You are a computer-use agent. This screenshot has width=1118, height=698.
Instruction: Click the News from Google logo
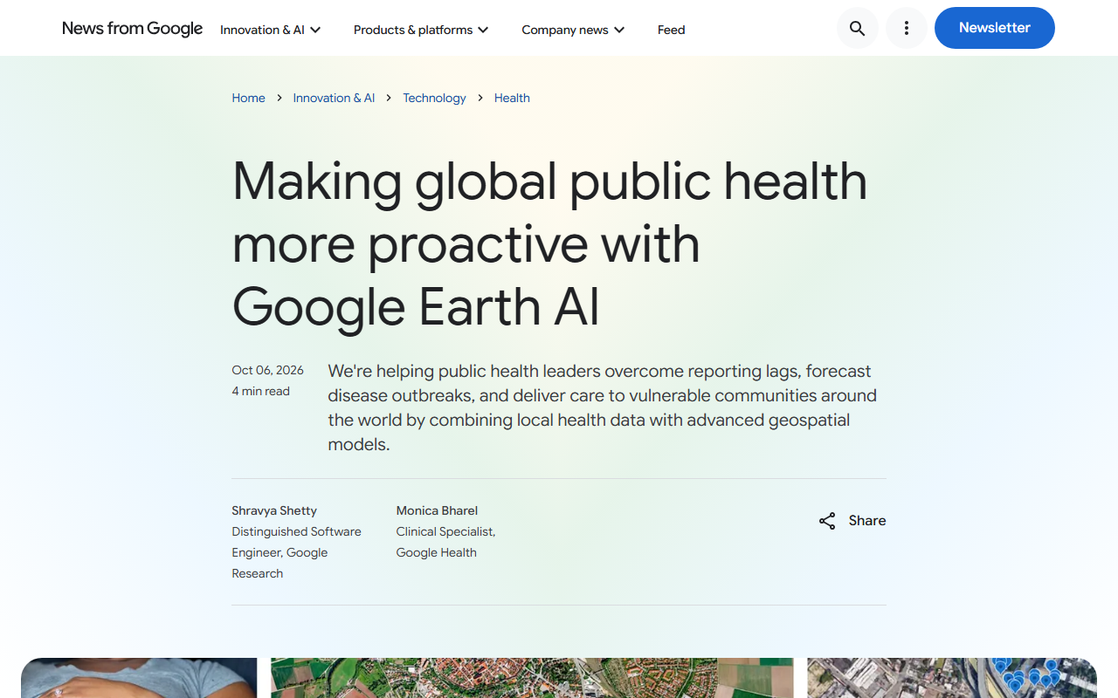[133, 29]
